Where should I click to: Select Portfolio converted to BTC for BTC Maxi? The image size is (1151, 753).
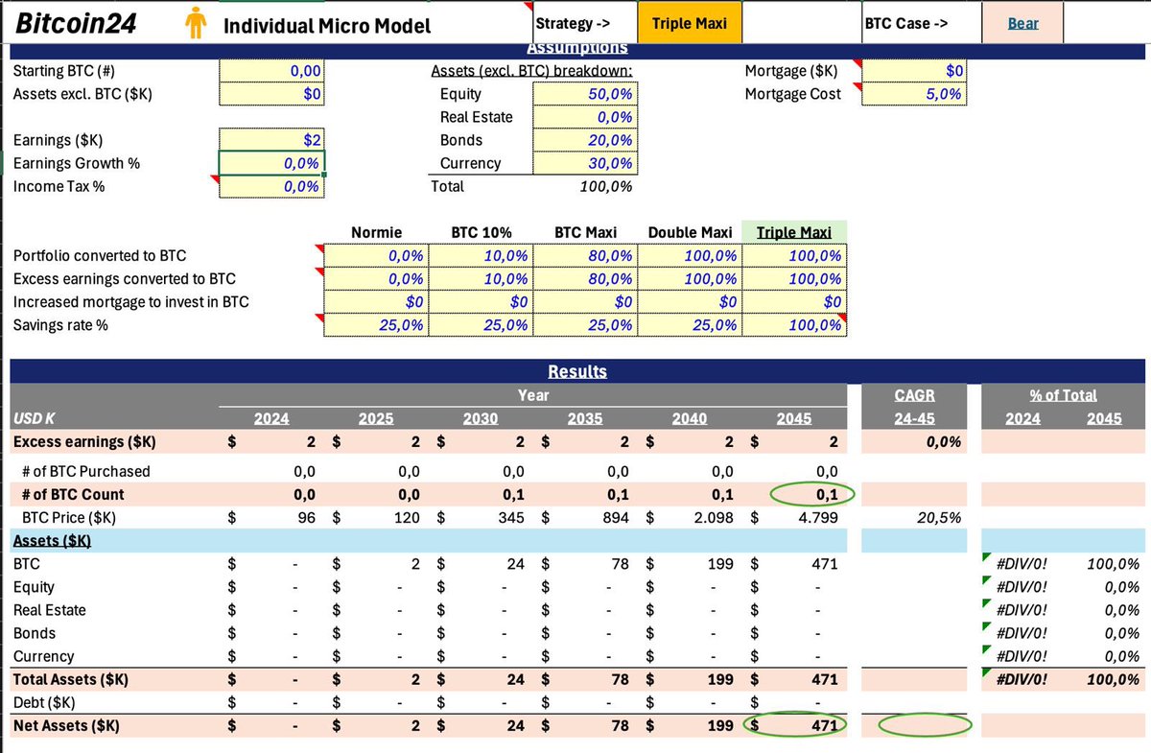585,255
